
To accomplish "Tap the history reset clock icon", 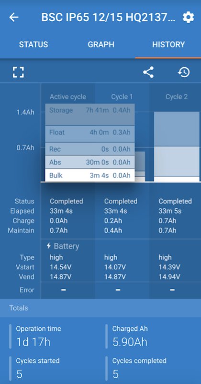I will (184, 72).
